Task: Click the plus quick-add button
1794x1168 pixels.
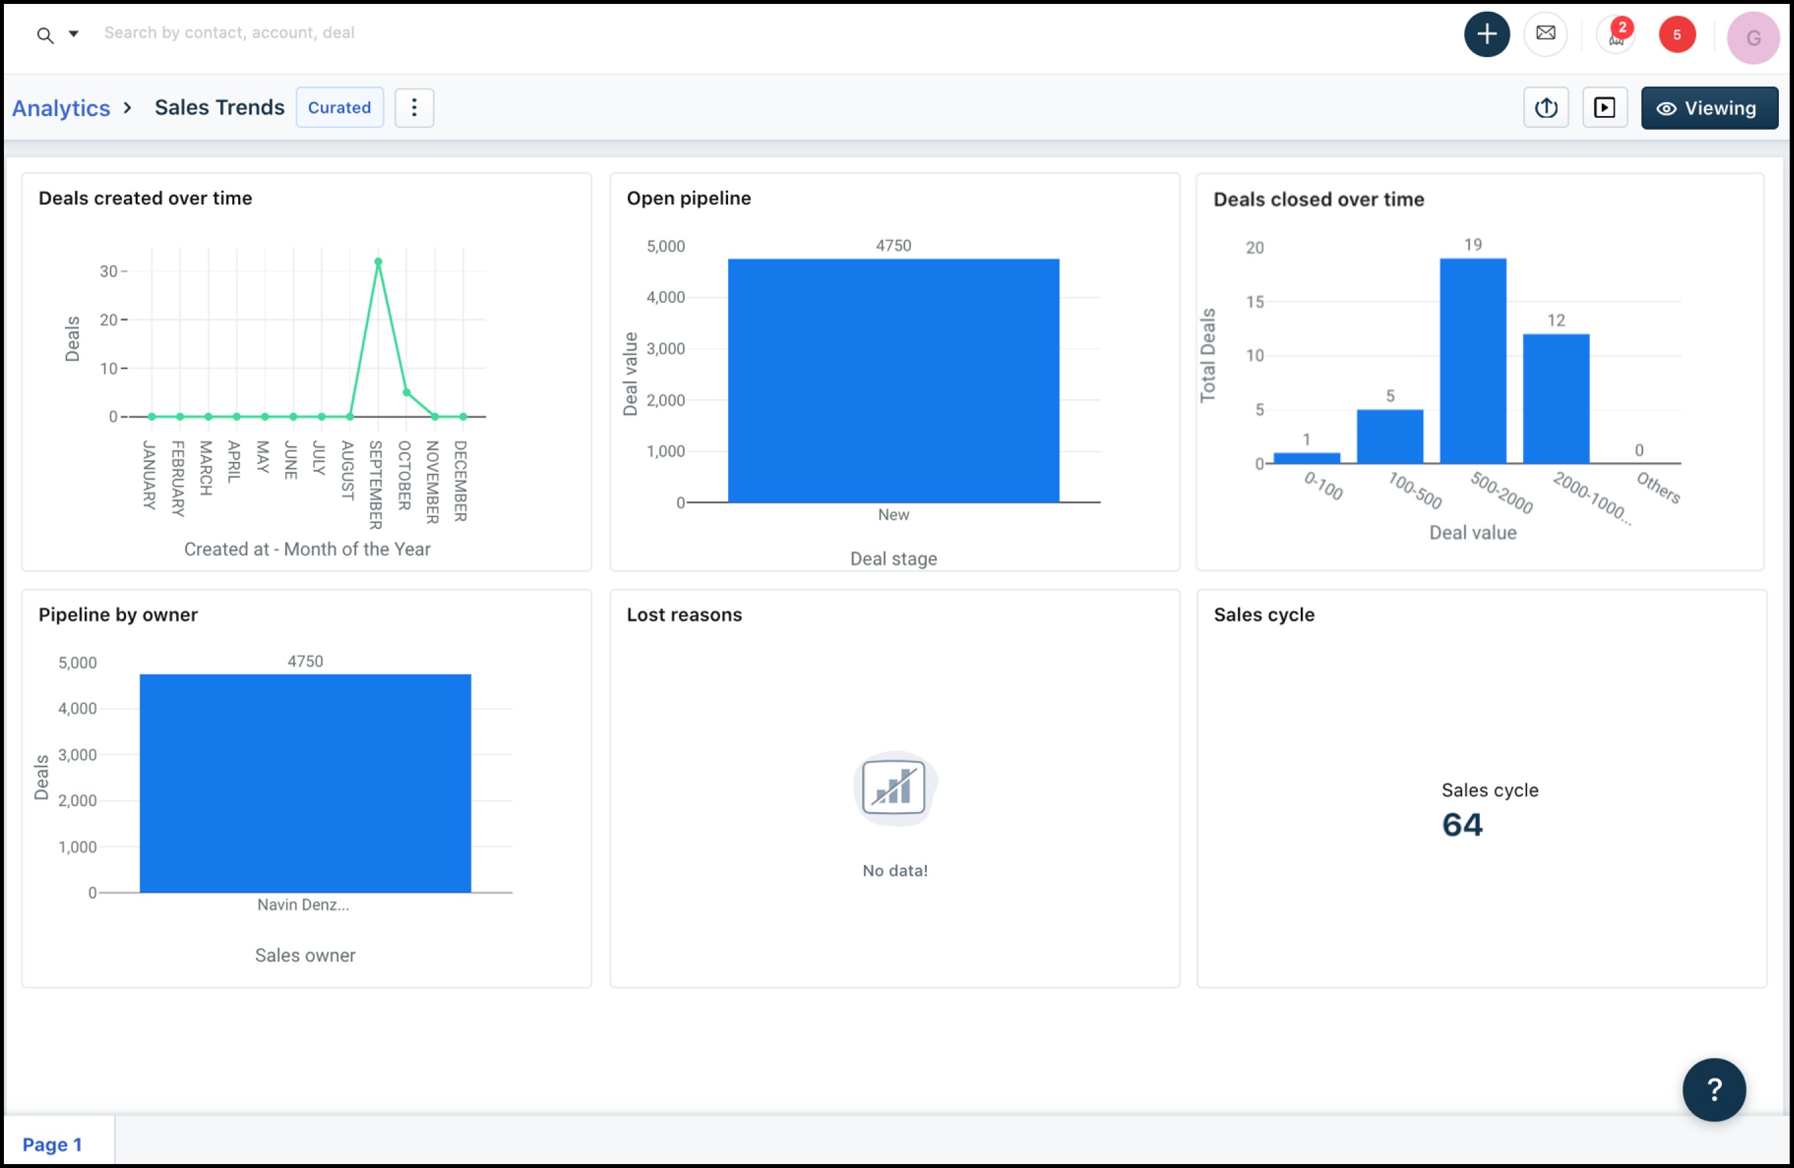Action: pos(1486,34)
